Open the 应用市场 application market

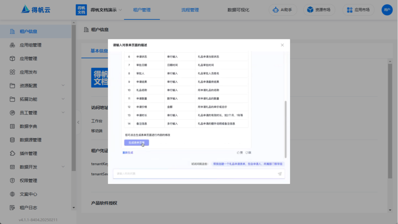click(358, 10)
